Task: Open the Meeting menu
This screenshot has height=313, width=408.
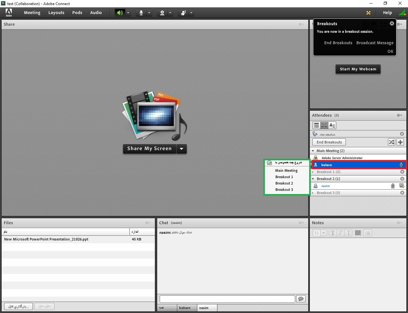Action: tap(32, 13)
